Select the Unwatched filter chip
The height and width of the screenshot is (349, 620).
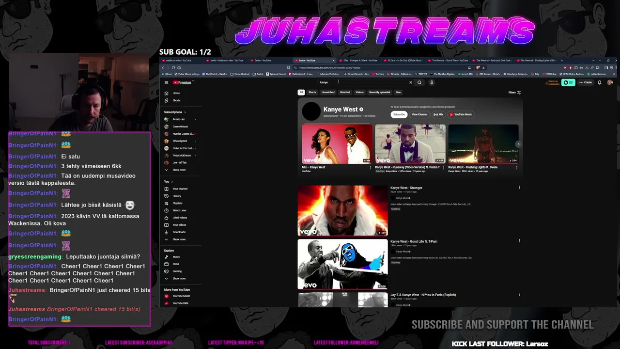tap(328, 92)
